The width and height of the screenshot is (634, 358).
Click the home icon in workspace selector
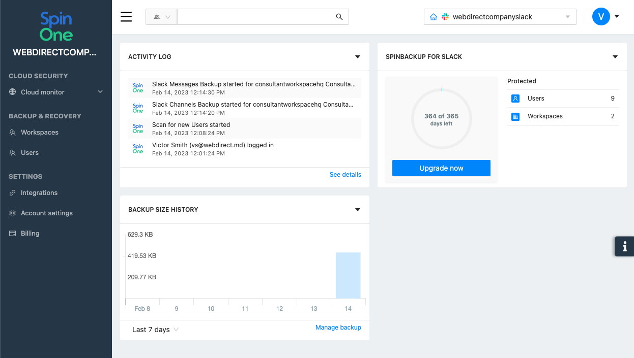(434, 17)
